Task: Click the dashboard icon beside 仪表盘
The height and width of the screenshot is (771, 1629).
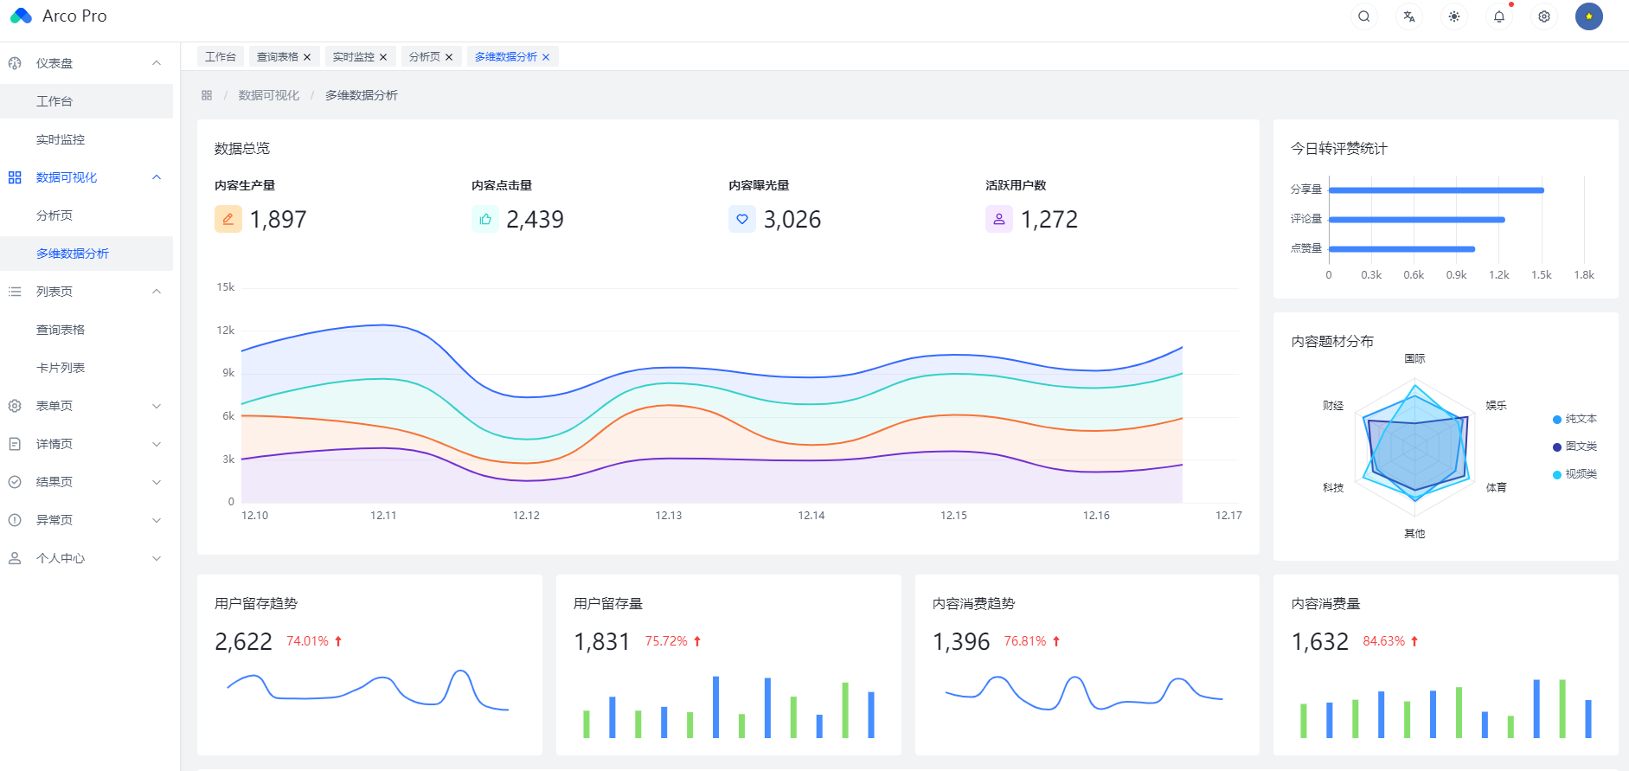Action: 15,63
